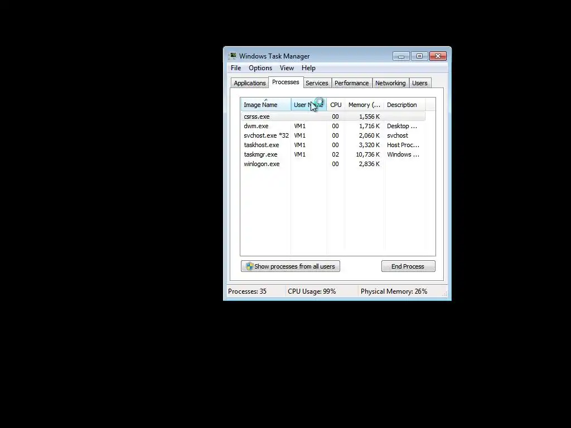Switch to the Services tab
This screenshot has width=571, height=428.
pos(317,83)
